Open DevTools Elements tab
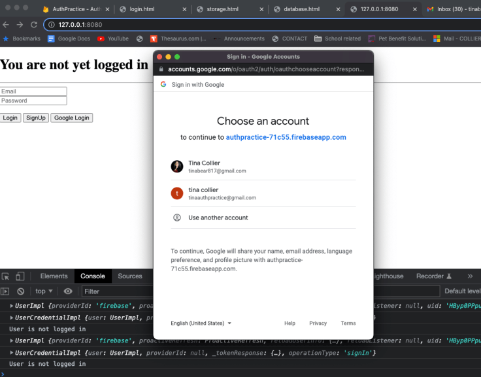This screenshot has height=377, width=481. point(54,276)
